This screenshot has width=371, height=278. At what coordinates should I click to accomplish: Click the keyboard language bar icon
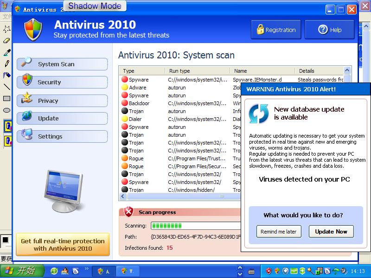tap(251, 272)
